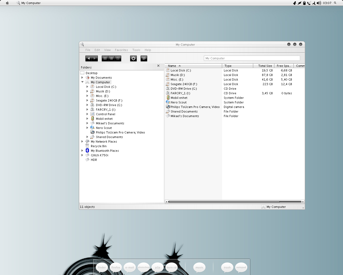Image resolution: width=343 pixels, height=275 pixels.
Task: Close the Folders pane
Action: (158, 66)
